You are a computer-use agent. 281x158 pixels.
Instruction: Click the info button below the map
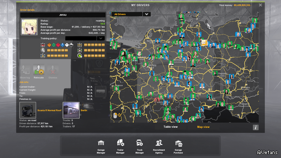pyautogui.click(x=255, y=127)
